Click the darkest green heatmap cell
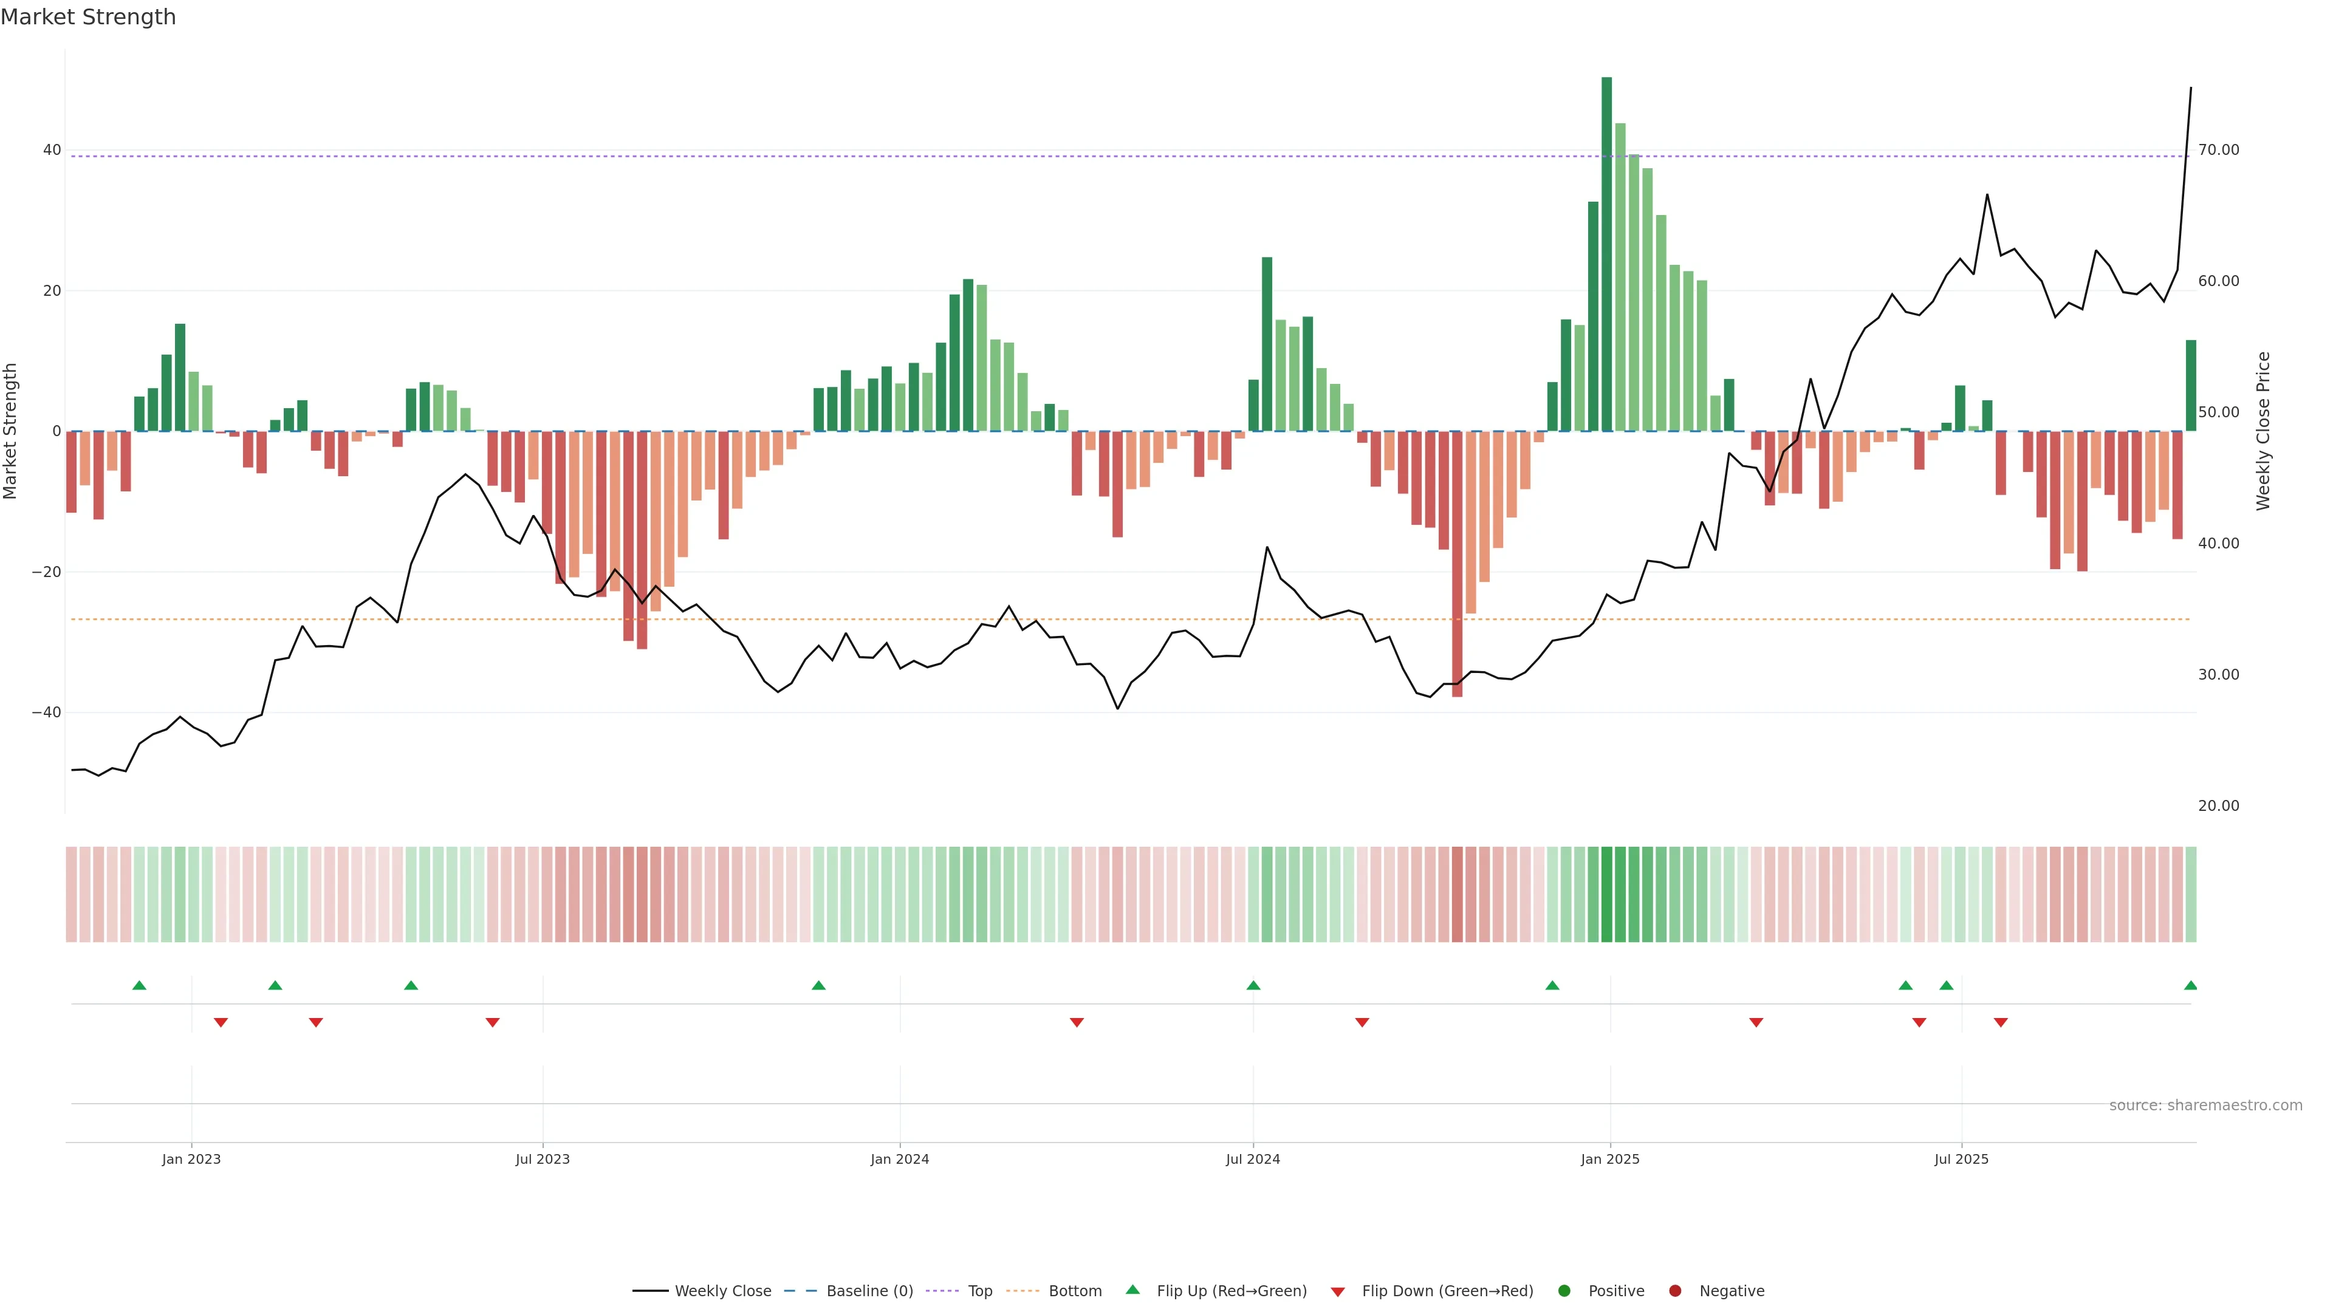The height and width of the screenshot is (1312, 2333). (1606, 893)
